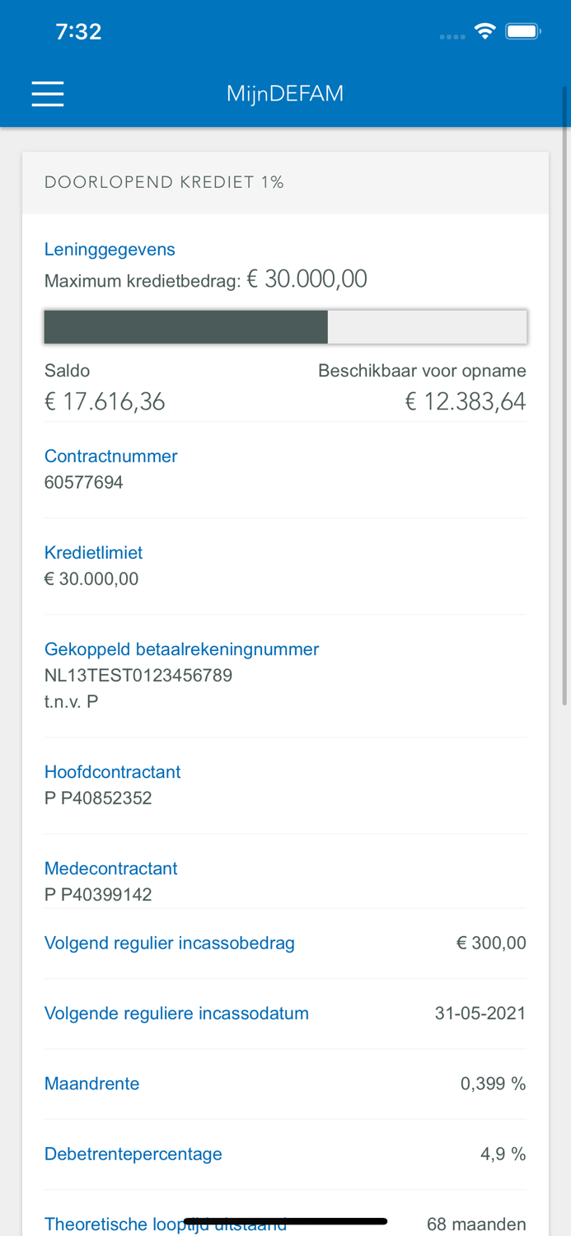The width and height of the screenshot is (571, 1236).
Task: Tap the Gekoppeld betaalrekeningnummer link
Action: pos(181,649)
